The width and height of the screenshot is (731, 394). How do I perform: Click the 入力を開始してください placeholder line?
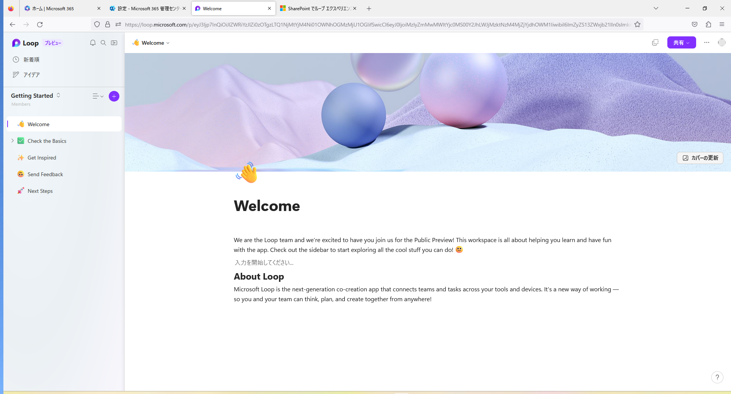[264, 263]
